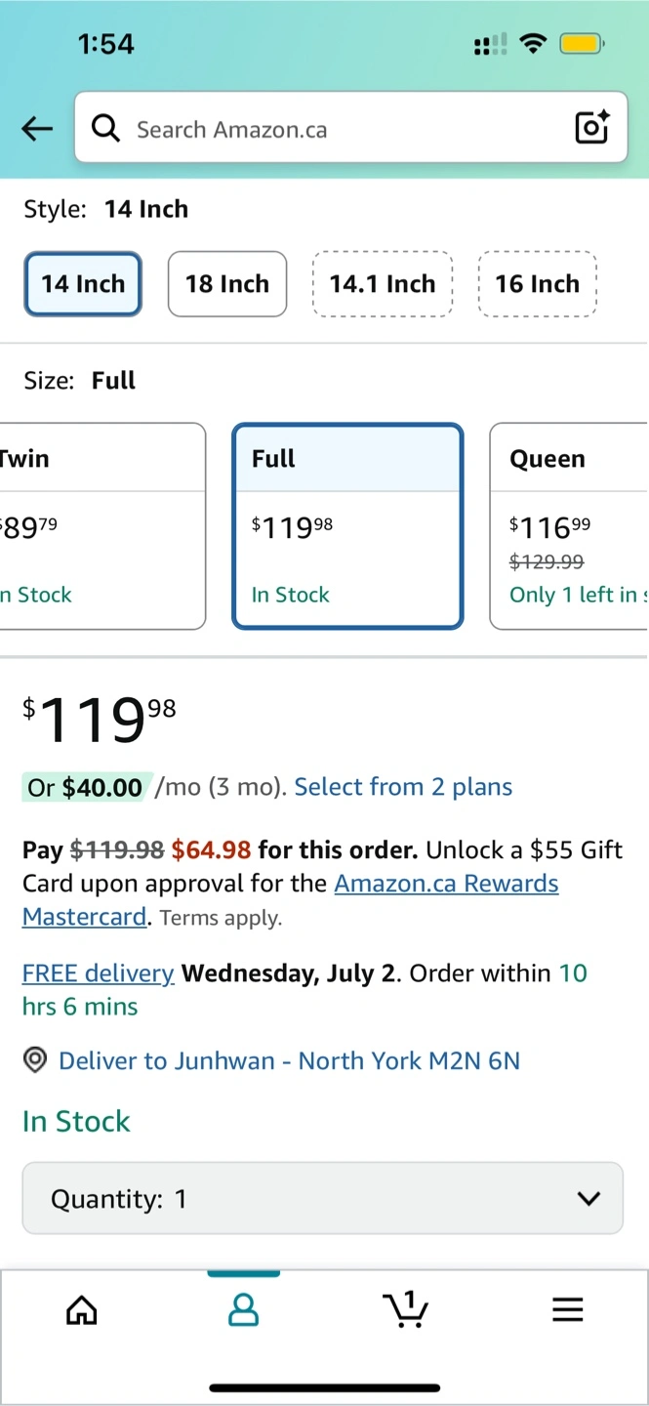Viewport: 649px width, 1406px height.
Task: Select the 14 Inch style option
Action: click(x=83, y=284)
